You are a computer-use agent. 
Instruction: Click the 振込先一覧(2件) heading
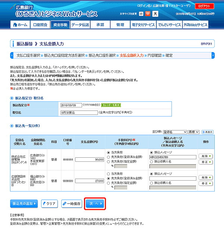[28, 126]
